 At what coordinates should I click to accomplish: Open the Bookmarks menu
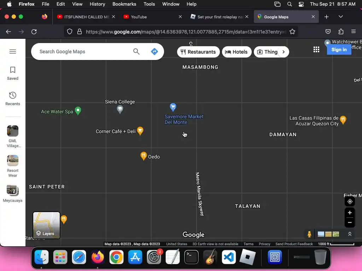point(124,4)
